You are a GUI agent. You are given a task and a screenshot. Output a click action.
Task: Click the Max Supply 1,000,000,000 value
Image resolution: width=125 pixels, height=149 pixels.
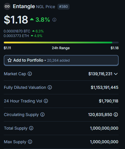coord(104,142)
